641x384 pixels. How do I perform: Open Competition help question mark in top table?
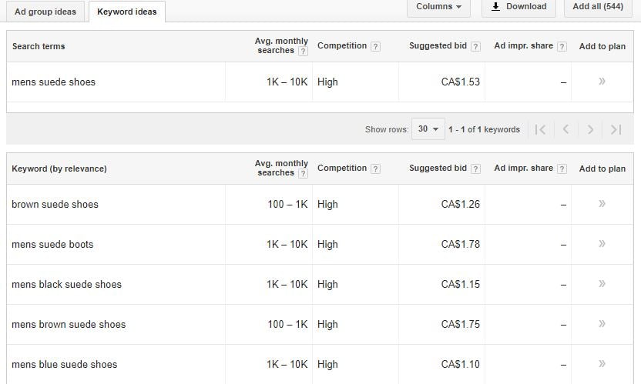[x=375, y=47]
